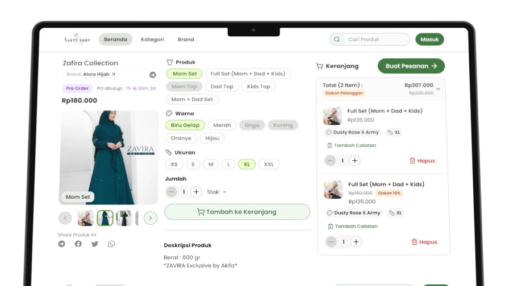Expand the cart total chevron
Viewport: 509px width, 286px height.
coord(438,89)
